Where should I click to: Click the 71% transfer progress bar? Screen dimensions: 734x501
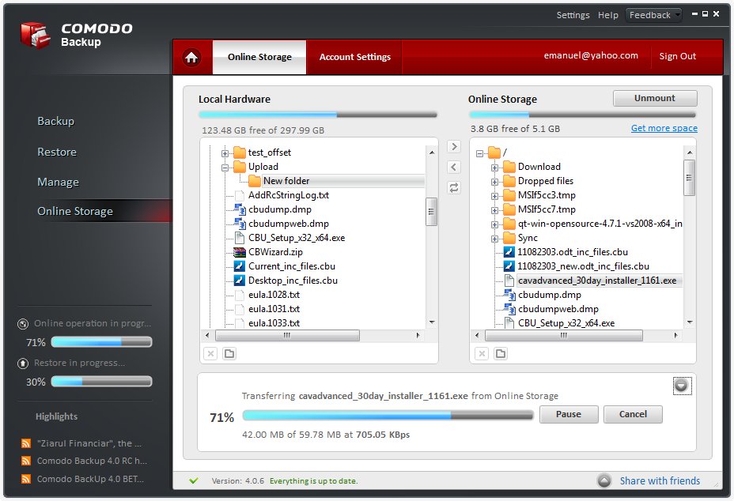coord(388,415)
